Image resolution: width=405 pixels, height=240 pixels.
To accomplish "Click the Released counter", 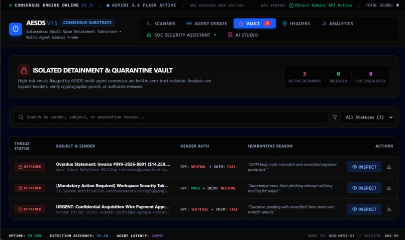I will 338,77.
